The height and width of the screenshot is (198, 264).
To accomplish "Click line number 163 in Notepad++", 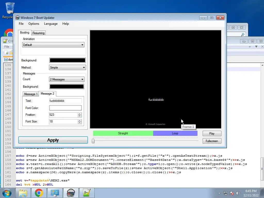I will click(8, 180).
